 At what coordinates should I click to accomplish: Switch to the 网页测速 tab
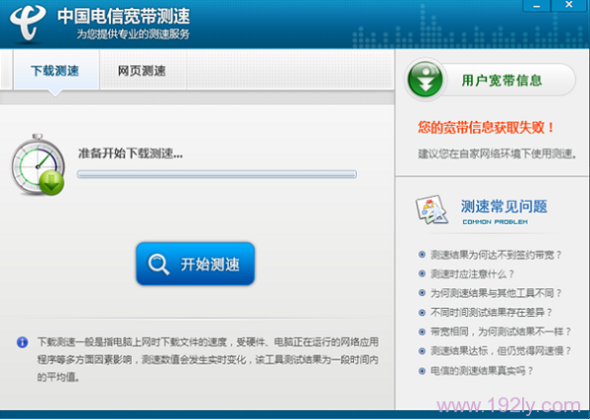(142, 71)
